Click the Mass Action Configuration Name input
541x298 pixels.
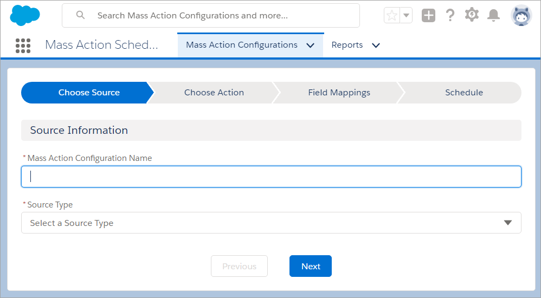pyautogui.click(x=271, y=177)
